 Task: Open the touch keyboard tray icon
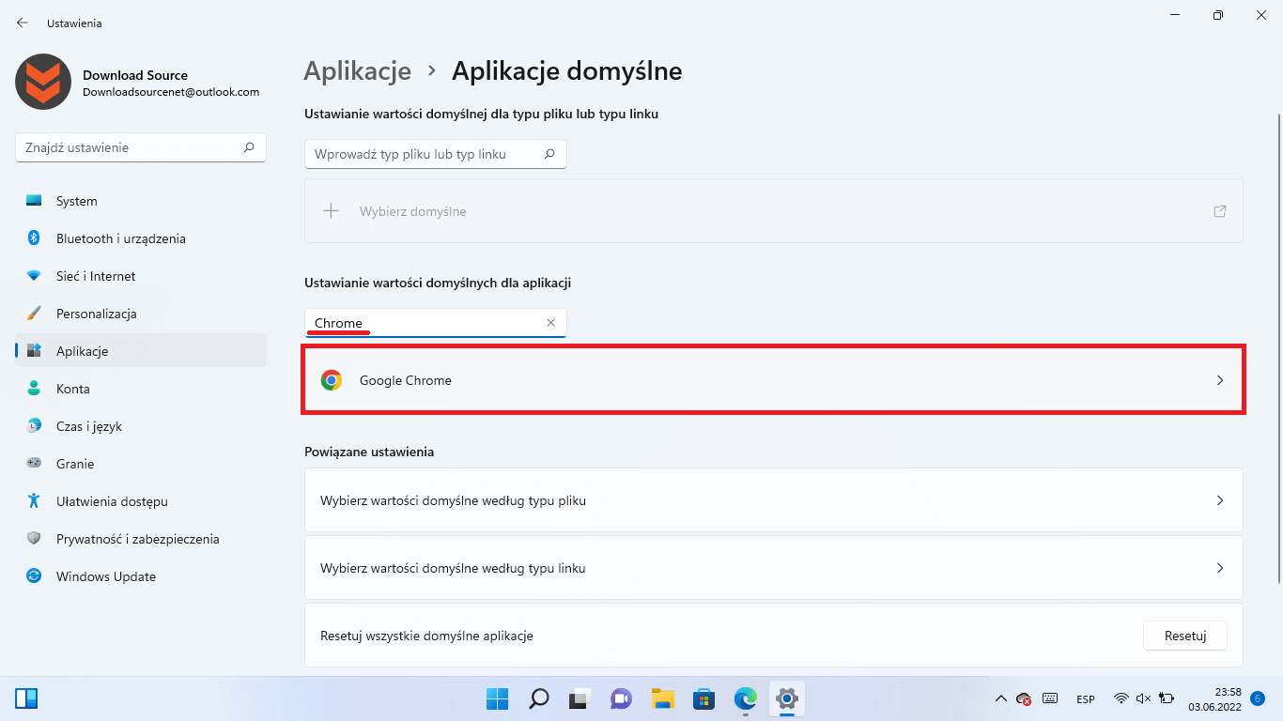click(x=1051, y=698)
